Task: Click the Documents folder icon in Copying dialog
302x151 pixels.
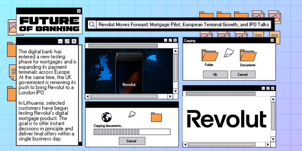Action: click(248, 55)
